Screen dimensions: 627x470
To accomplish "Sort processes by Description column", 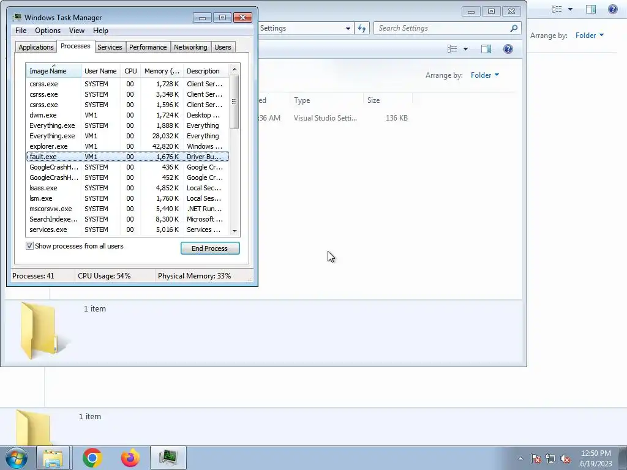I will [x=206, y=71].
